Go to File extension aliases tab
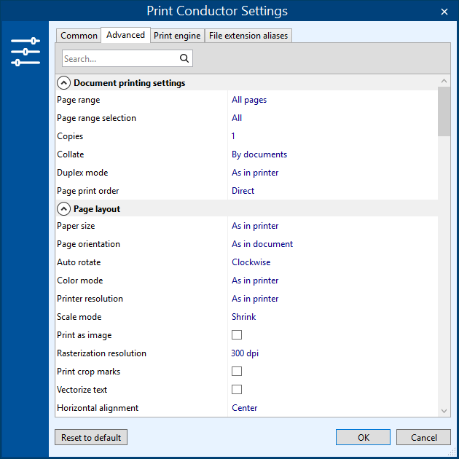This screenshot has height=459, width=459. 248,36
